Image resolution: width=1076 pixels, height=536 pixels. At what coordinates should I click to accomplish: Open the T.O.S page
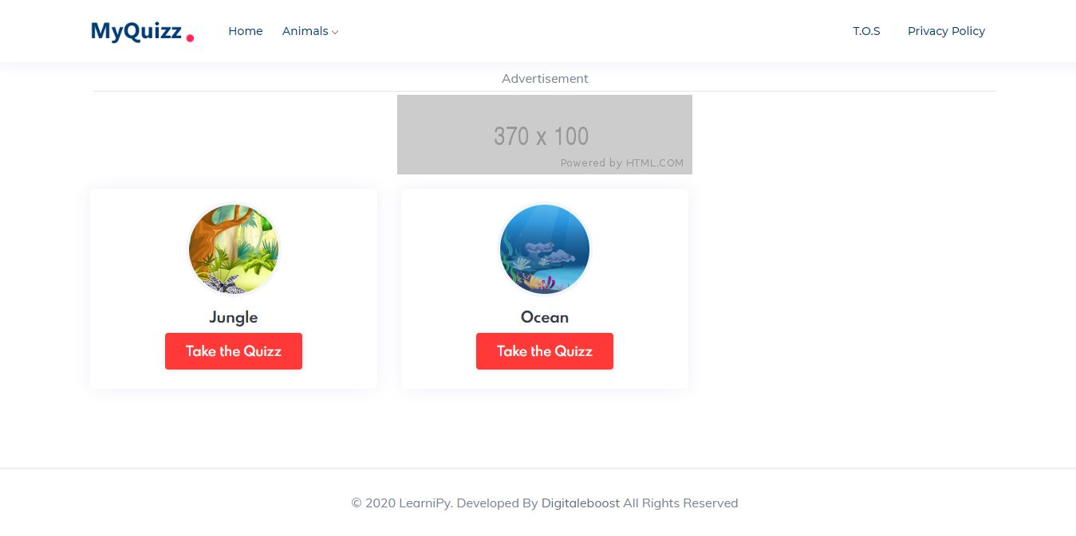click(866, 31)
